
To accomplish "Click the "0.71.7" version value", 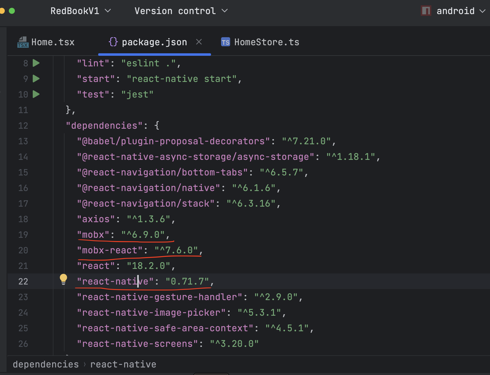I will [187, 281].
